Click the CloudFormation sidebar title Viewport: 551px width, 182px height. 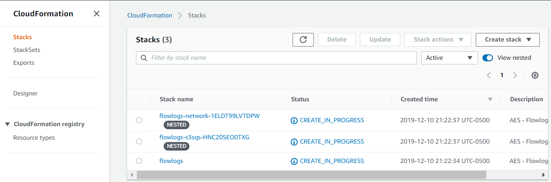coord(43,14)
